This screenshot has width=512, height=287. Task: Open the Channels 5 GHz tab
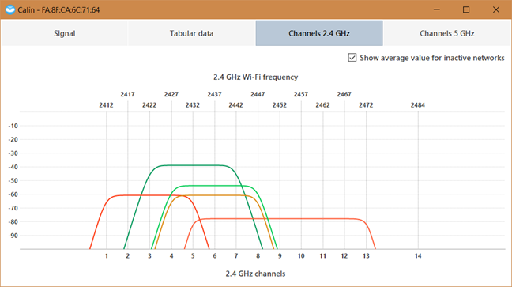click(x=446, y=33)
